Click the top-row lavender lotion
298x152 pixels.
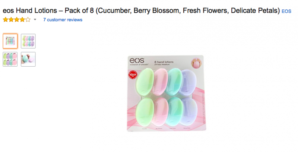[x=193, y=82]
